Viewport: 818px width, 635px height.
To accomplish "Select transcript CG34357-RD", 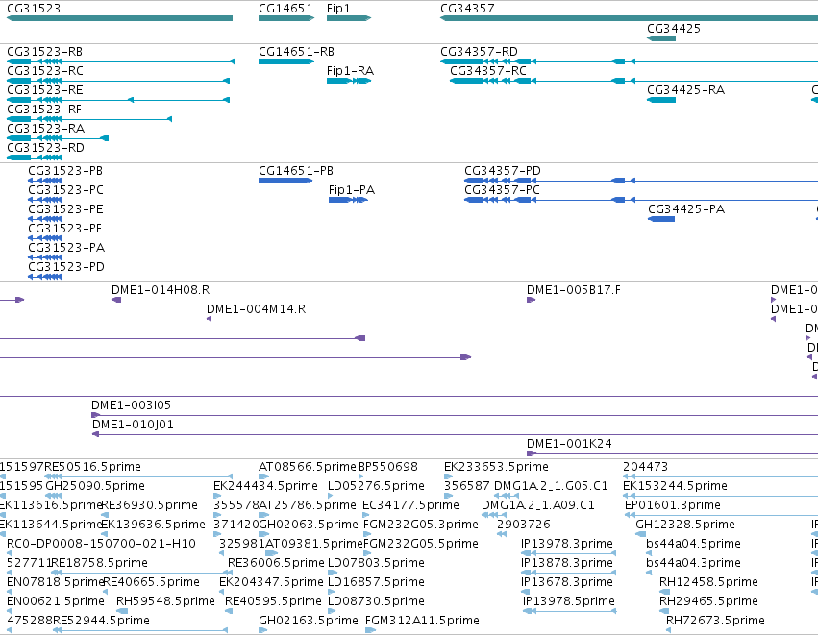I will pos(630,61).
